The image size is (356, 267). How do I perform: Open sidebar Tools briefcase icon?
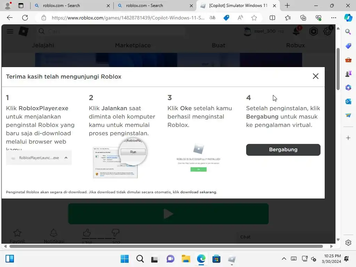tap(348, 60)
